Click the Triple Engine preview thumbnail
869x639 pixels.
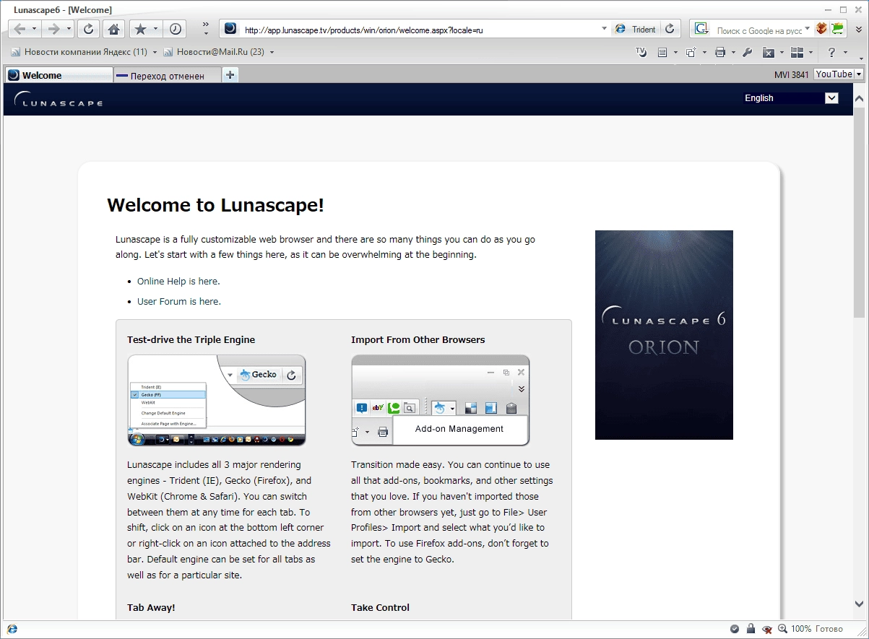(x=217, y=401)
